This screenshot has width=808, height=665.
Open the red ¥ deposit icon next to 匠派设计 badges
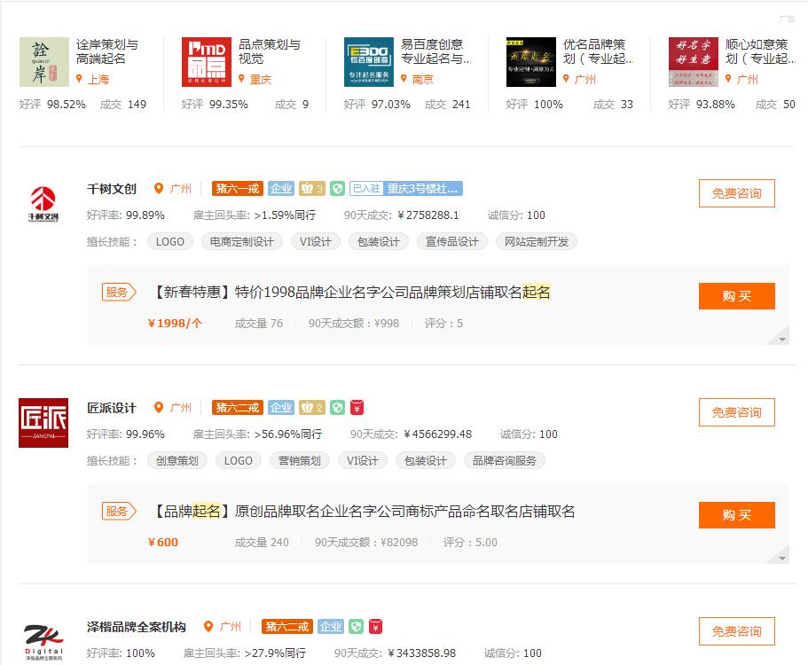[357, 407]
